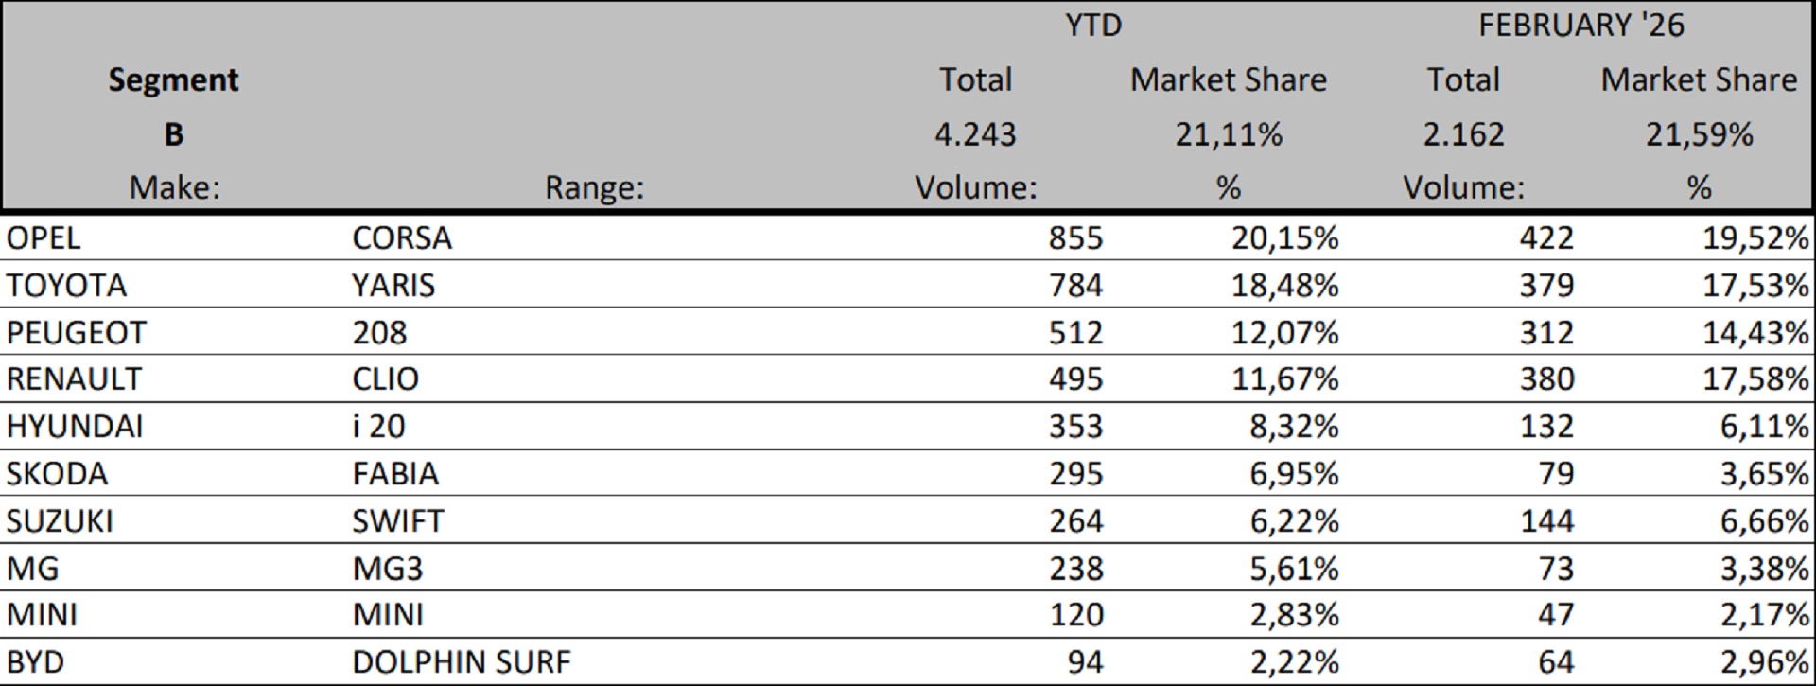
Task: Select the Make: column header
Action: (x=174, y=187)
